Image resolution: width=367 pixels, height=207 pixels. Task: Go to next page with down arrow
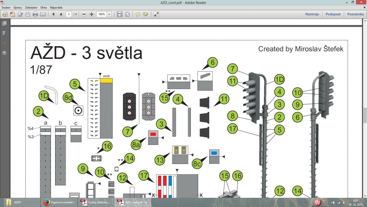(x=61, y=14)
